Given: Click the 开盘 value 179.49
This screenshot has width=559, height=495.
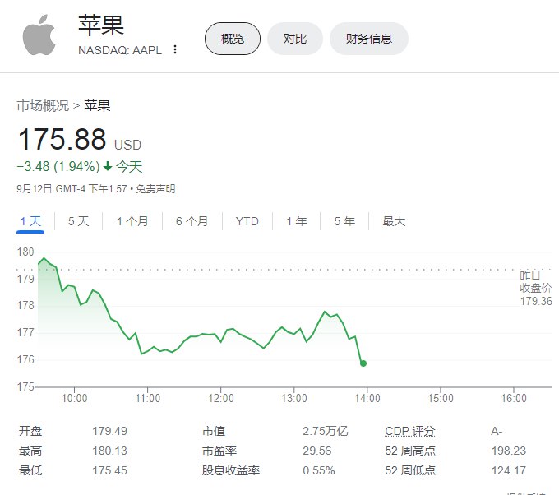Looking at the screenshot, I should click(x=110, y=431).
